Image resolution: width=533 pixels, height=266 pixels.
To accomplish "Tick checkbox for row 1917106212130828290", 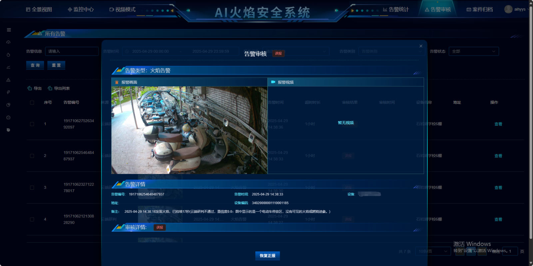I will tap(32, 219).
